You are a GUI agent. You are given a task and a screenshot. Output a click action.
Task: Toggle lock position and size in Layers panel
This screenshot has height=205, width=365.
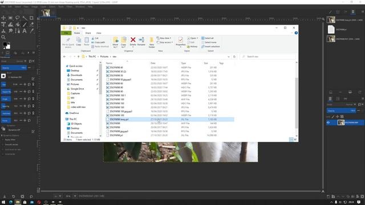pyautogui.click(x=337, y=117)
